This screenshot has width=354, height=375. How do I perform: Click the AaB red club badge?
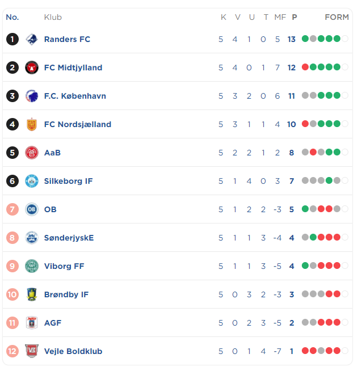(32, 153)
